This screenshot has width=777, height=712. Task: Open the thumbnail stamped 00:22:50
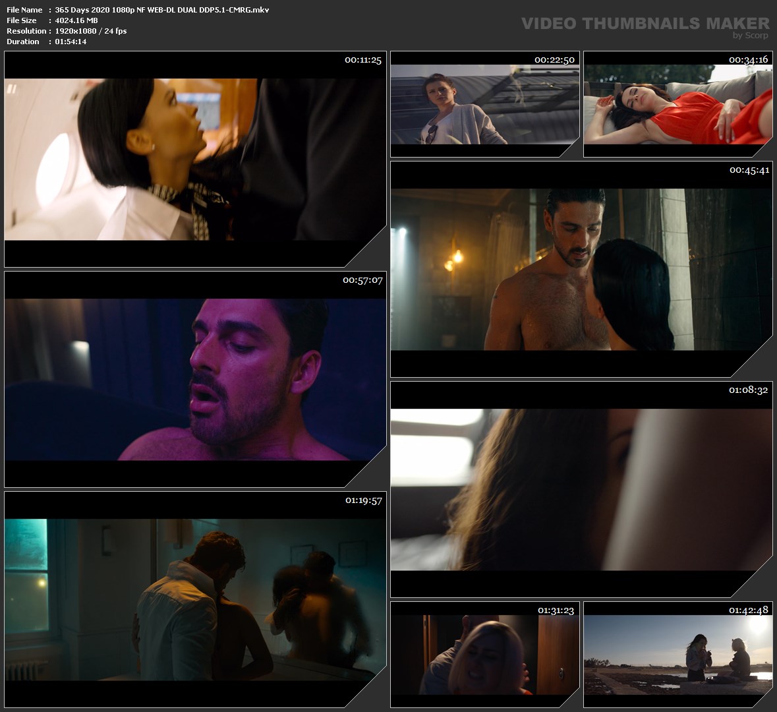pos(484,104)
